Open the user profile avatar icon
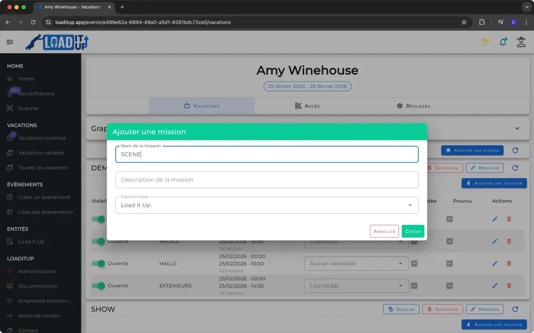The width and height of the screenshot is (534, 333). (x=521, y=42)
